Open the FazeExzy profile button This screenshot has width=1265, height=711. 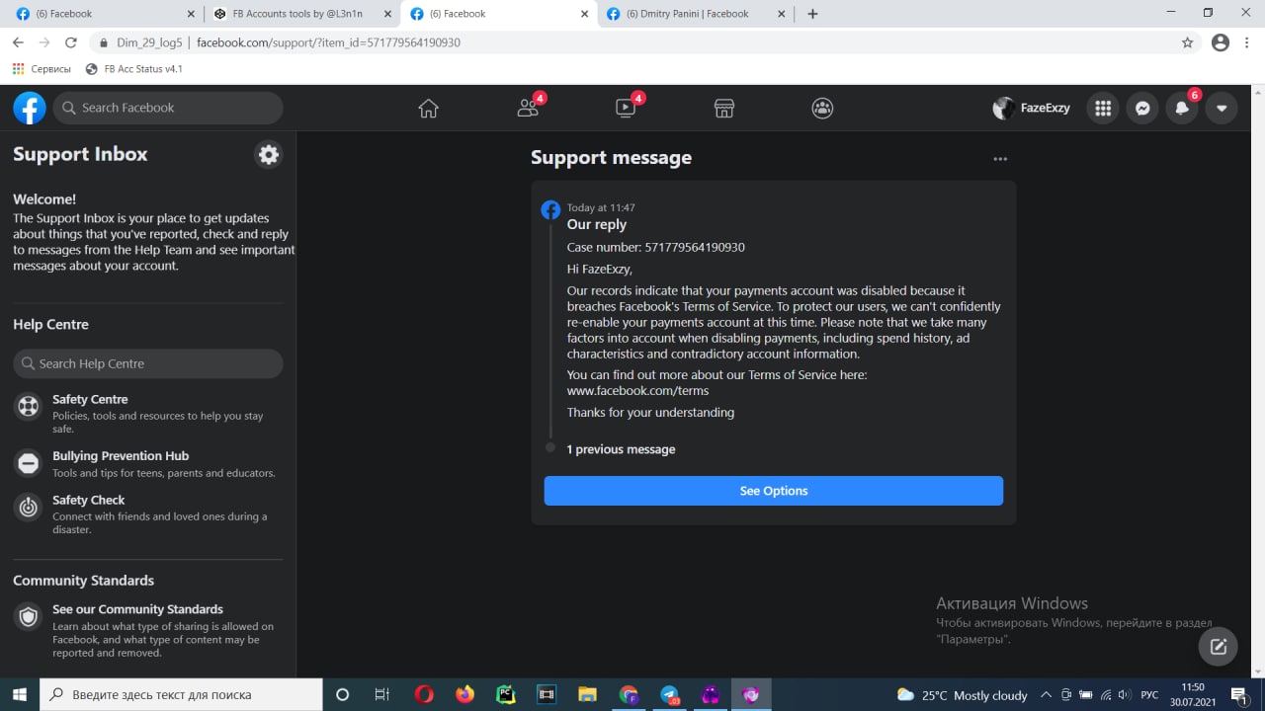[x=1032, y=109]
